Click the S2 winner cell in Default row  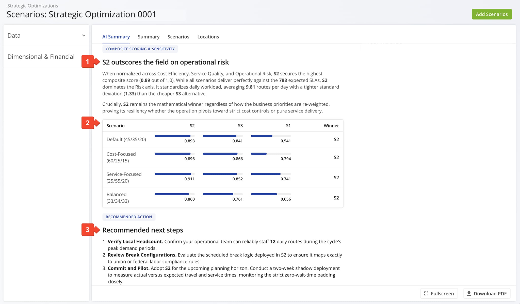[x=336, y=139]
